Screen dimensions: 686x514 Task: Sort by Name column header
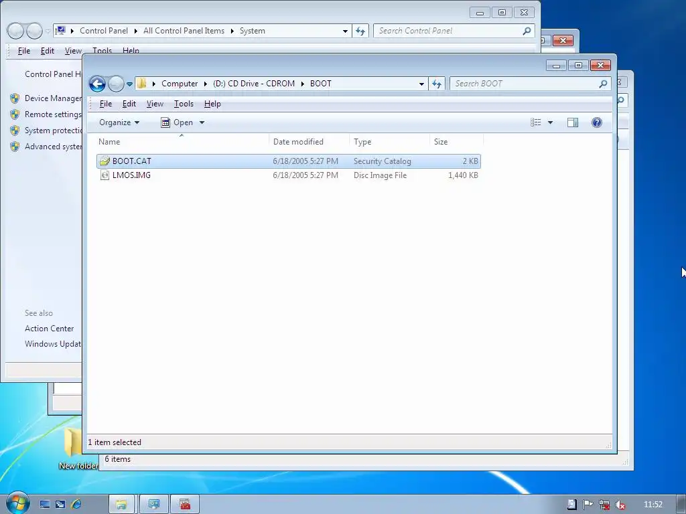coord(182,142)
